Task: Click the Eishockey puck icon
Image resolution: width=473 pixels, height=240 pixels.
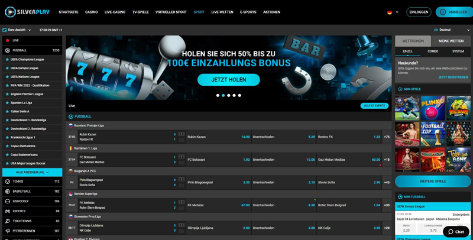Action: [8, 202]
